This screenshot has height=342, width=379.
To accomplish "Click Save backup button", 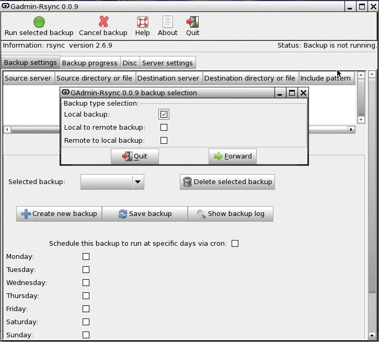I will click(145, 214).
